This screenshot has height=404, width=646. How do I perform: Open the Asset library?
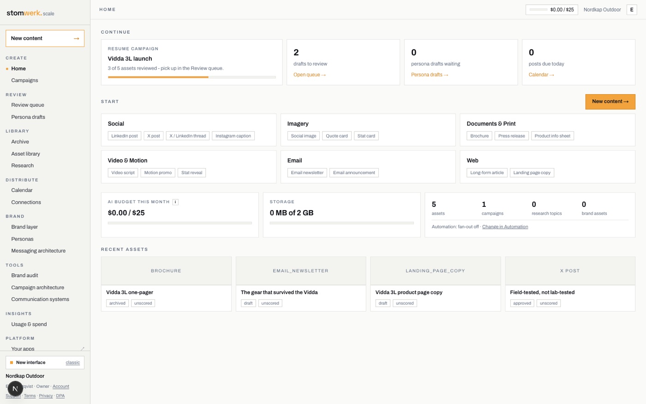(25, 154)
